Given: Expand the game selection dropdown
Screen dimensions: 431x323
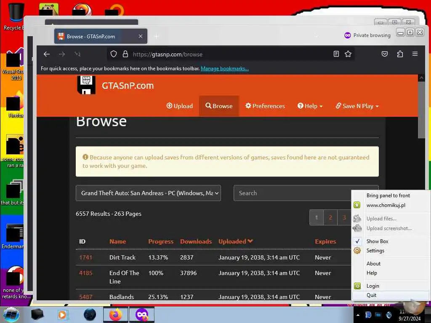Looking at the screenshot, I should pos(148,193).
